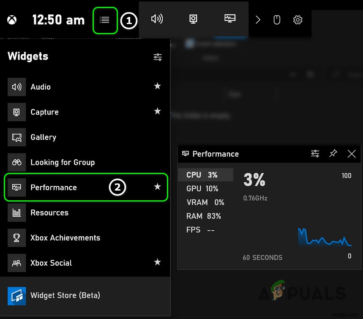Pin the Performance widget

[333, 153]
